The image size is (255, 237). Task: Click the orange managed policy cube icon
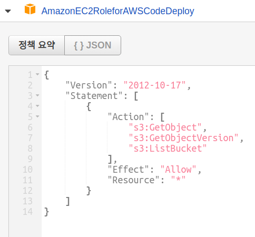(30, 9)
